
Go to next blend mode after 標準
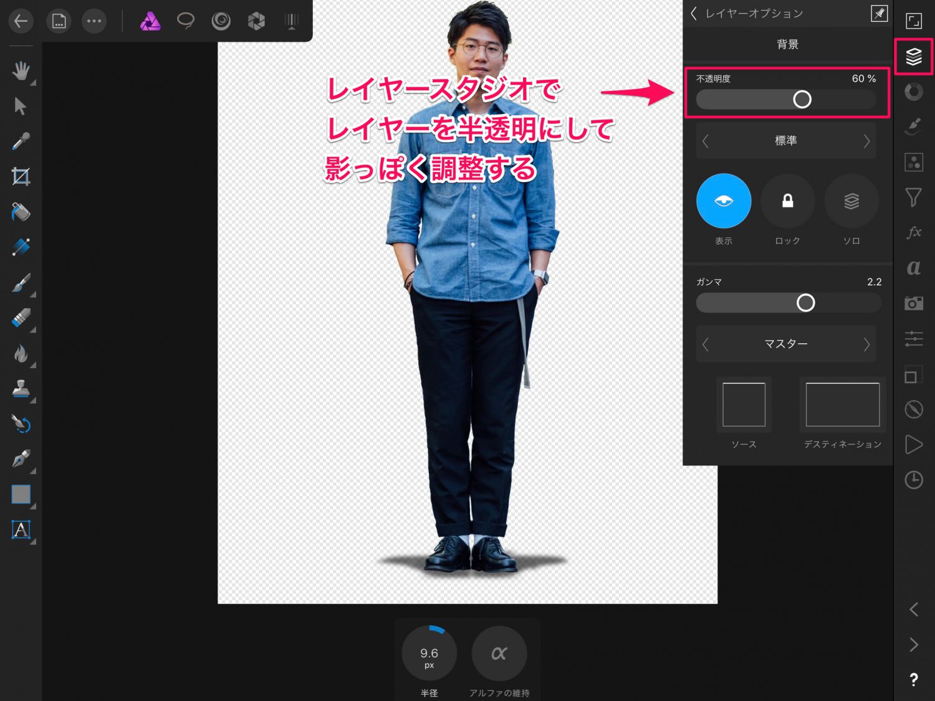(x=866, y=141)
